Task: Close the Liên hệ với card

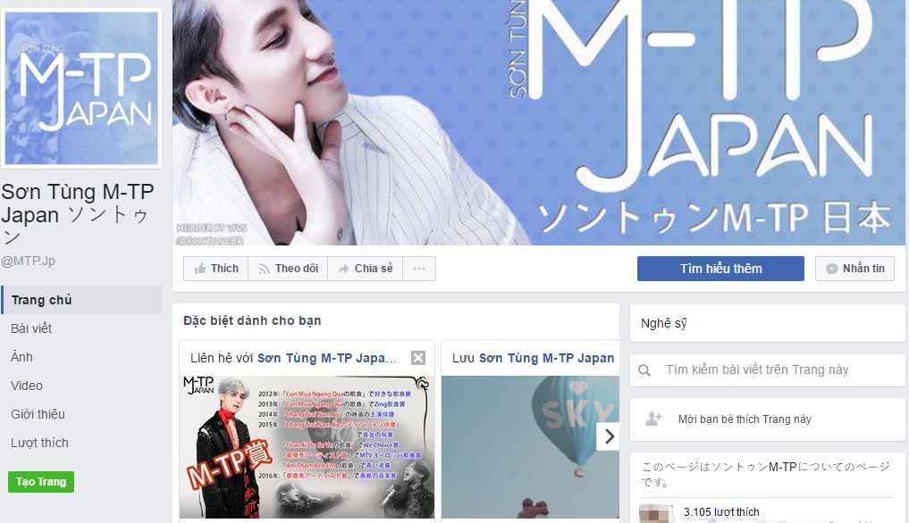Action: pyautogui.click(x=418, y=358)
